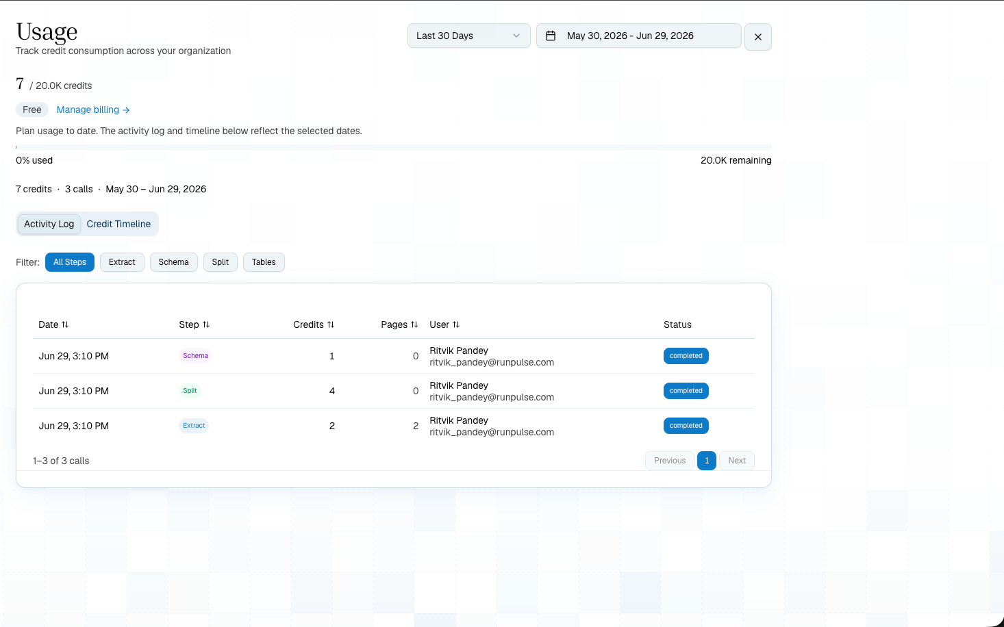Image resolution: width=1004 pixels, height=627 pixels.
Task: Click the '/ 20.0K credits' label
Action: click(x=61, y=86)
